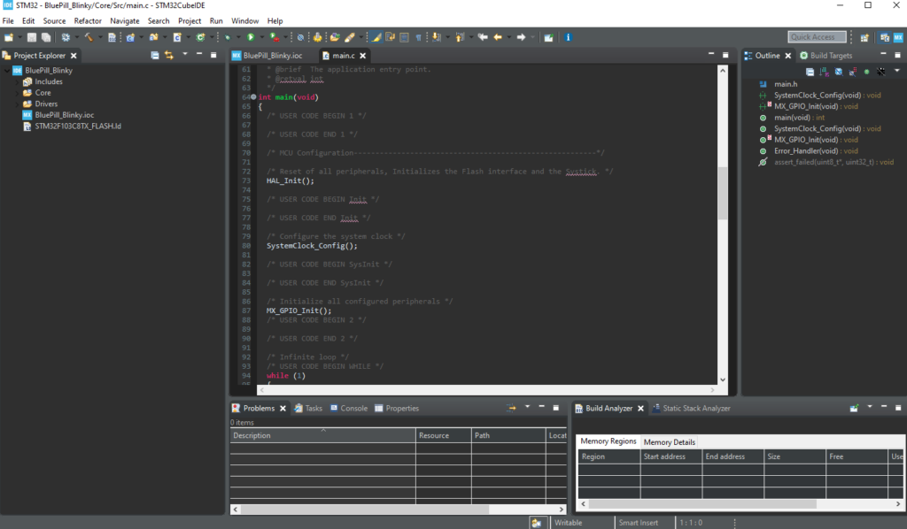This screenshot has width=907, height=529.
Task: Open the Source menu
Action: pyautogui.click(x=54, y=21)
